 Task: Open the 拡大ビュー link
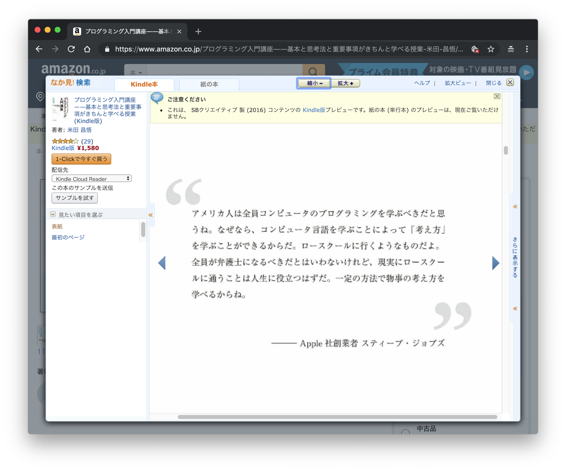point(458,83)
